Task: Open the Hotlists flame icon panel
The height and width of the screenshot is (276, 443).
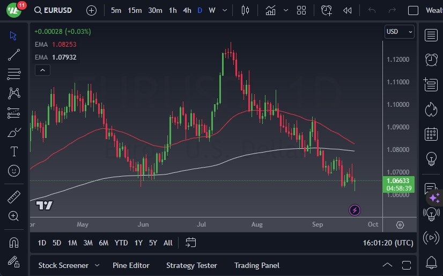Action: tap(431, 110)
